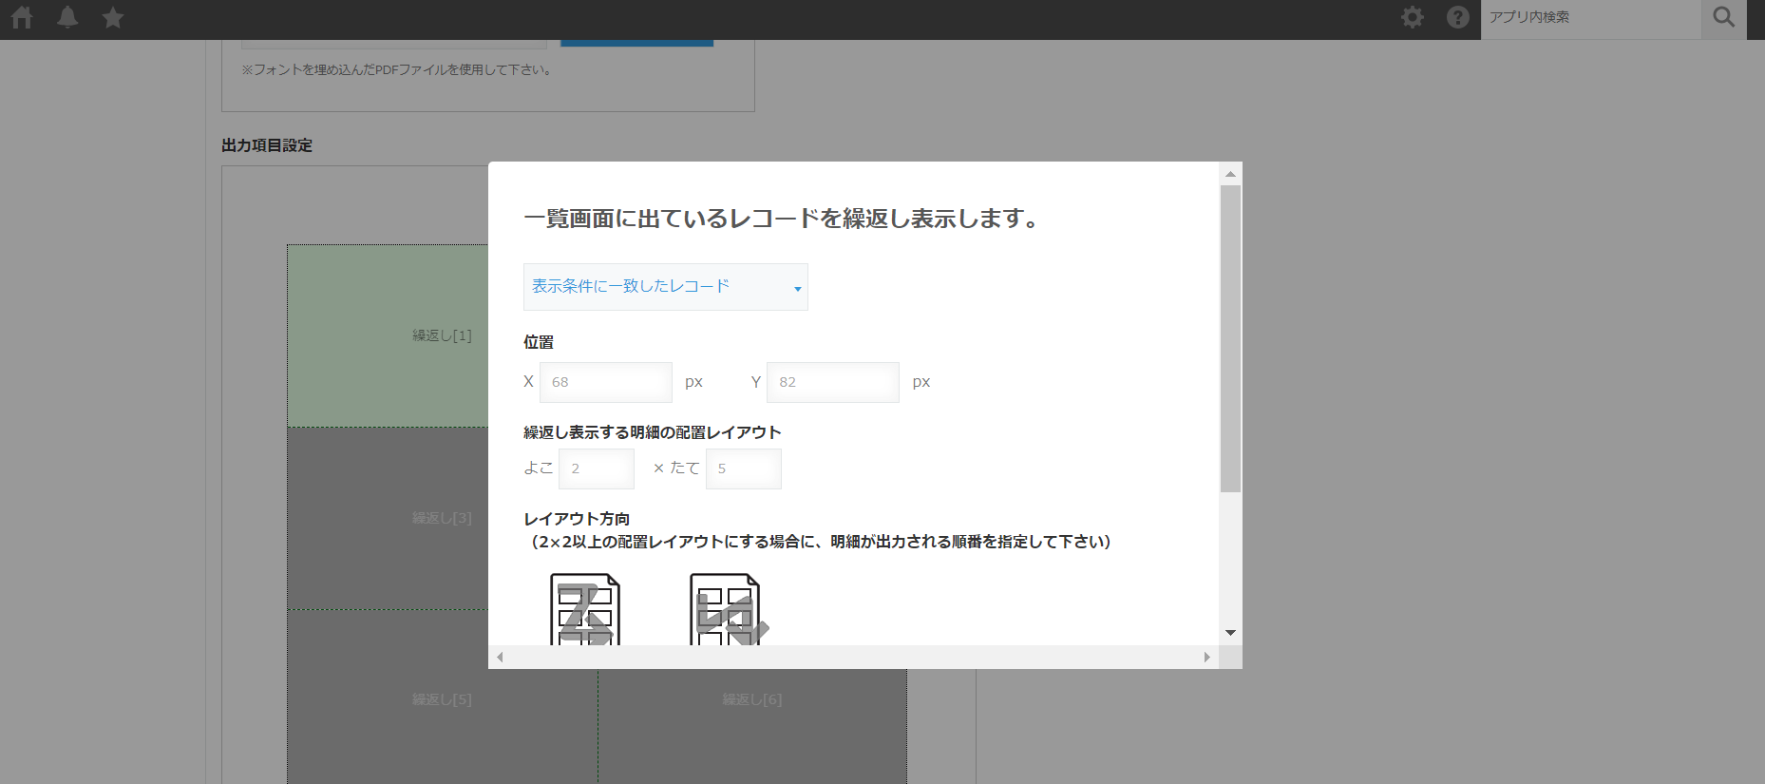Select the 繰返し[5] layout cell
1765x784 pixels.
443,699
